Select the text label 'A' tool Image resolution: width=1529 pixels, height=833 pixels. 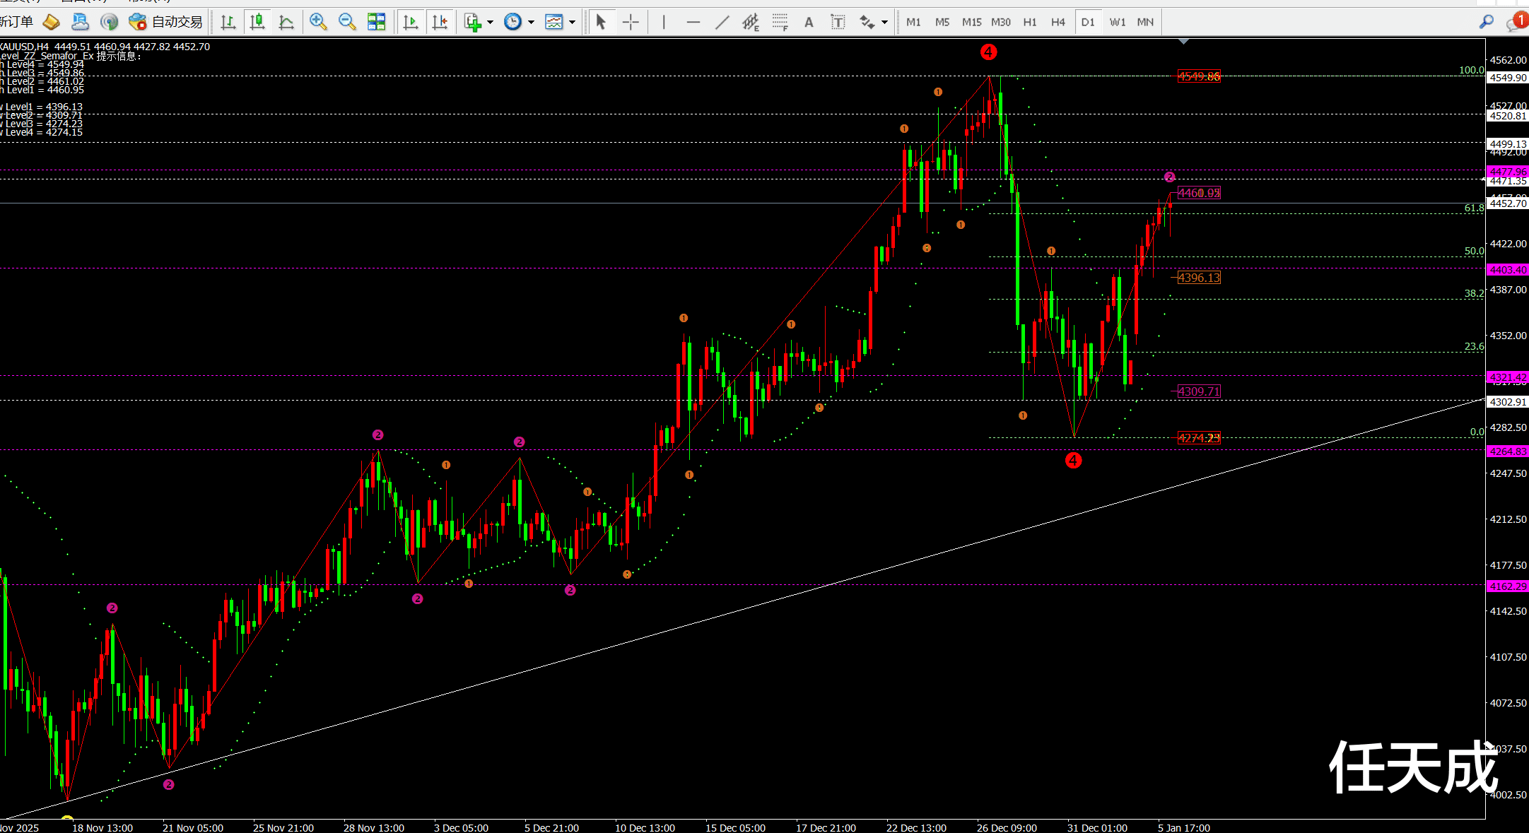[809, 23]
